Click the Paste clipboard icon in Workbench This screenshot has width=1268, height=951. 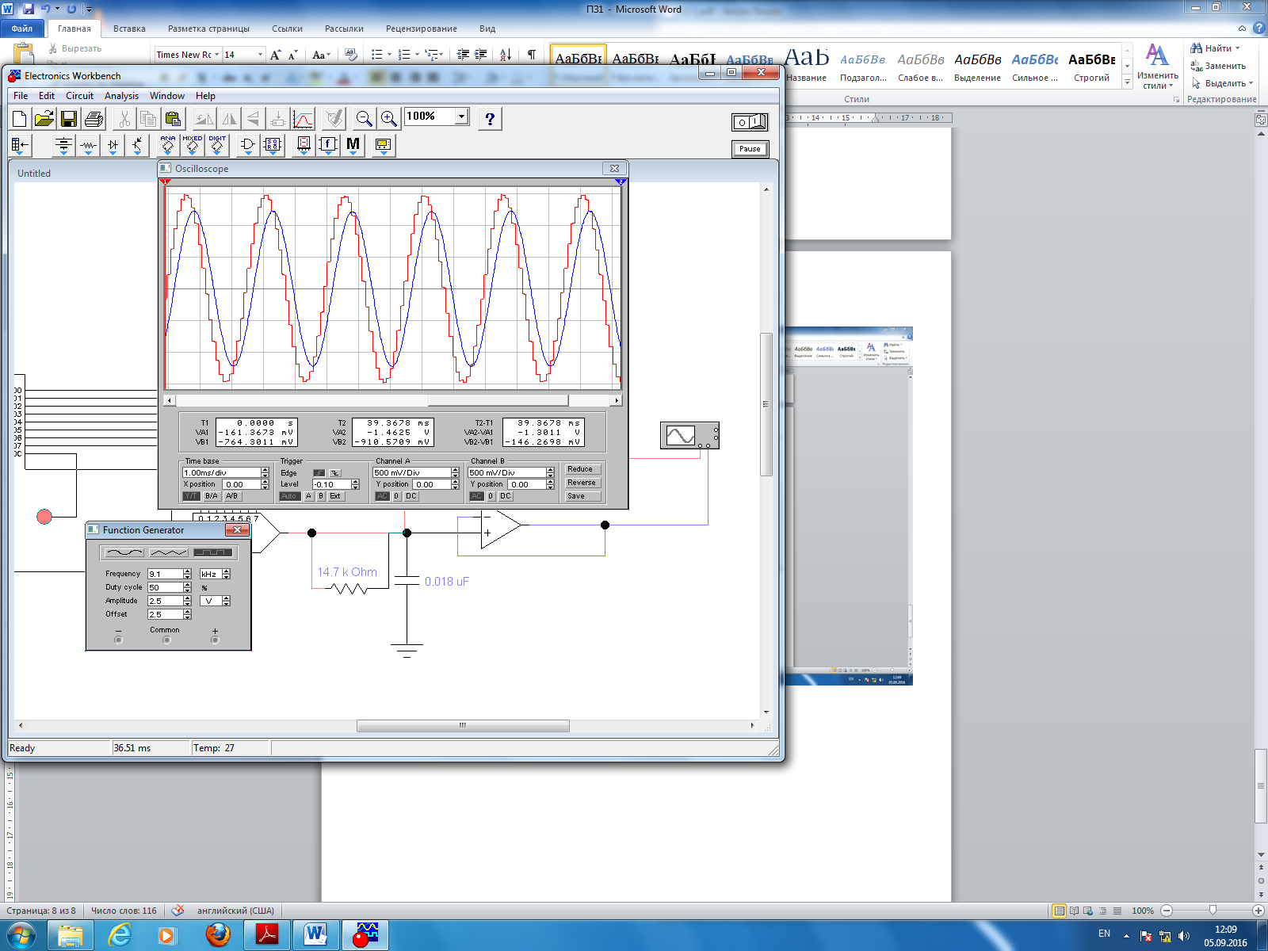pyautogui.click(x=173, y=119)
